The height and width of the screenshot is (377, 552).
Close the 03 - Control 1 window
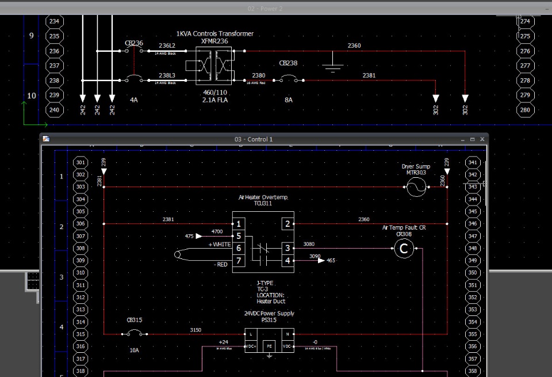pyautogui.click(x=482, y=139)
